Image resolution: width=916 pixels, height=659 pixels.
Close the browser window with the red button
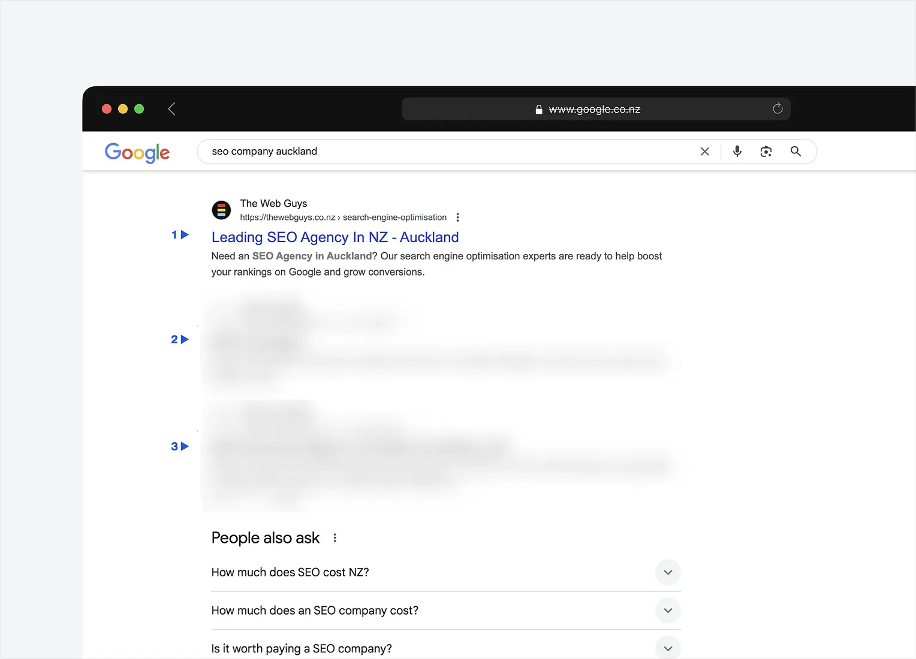(107, 109)
